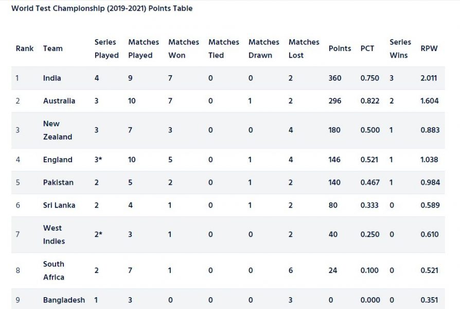Click the South Africa team name
460x309 pixels.
coord(54,270)
